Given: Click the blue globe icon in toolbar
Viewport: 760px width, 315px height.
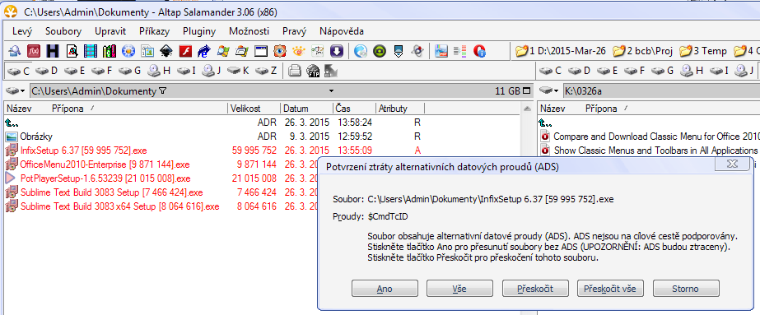Looking at the screenshot, I should click(360, 51).
